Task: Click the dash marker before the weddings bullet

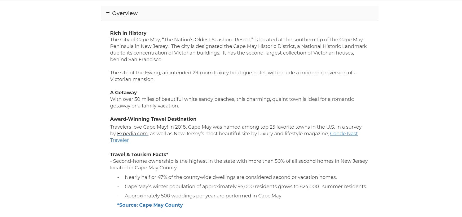Action: 118,196
